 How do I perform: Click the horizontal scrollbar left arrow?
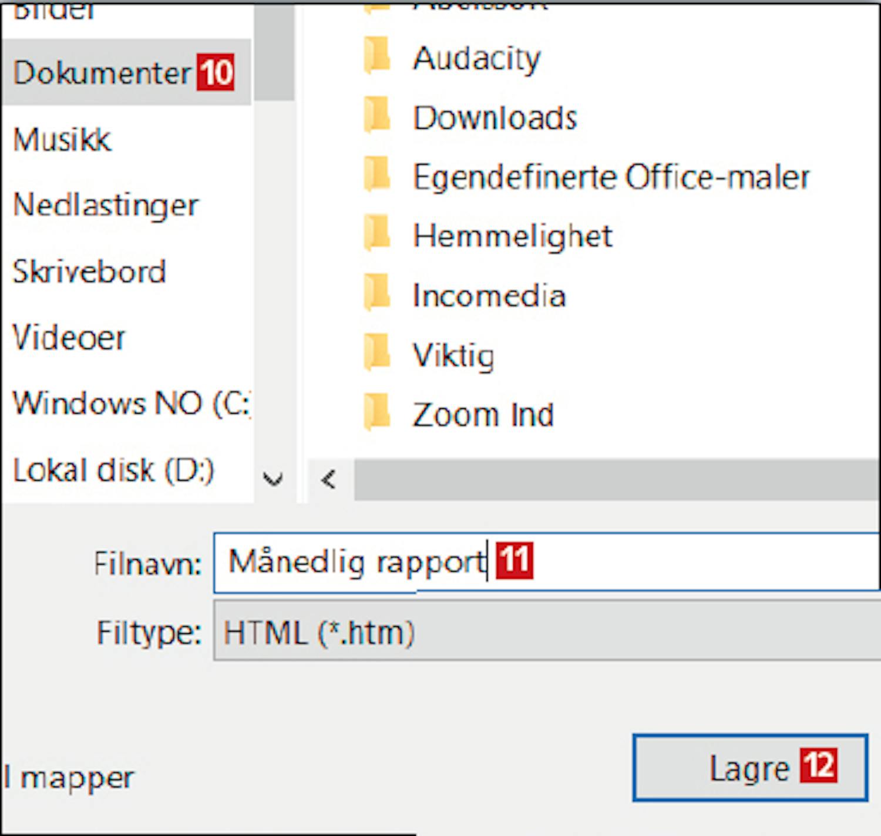tap(329, 480)
